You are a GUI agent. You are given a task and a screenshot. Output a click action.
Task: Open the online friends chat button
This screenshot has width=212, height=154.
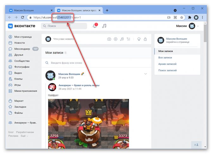196,145
